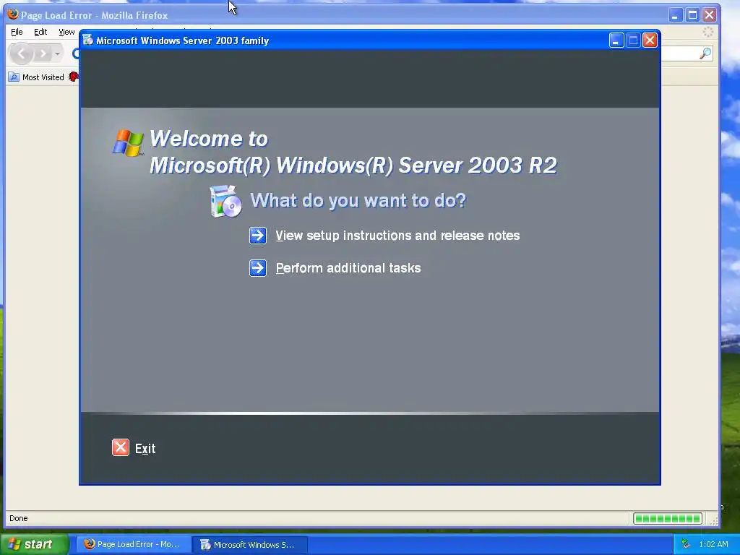Click the Firefox status bar resize grip
The width and height of the screenshot is (740, 555).
pyautogui.click(x=714, y=520)
